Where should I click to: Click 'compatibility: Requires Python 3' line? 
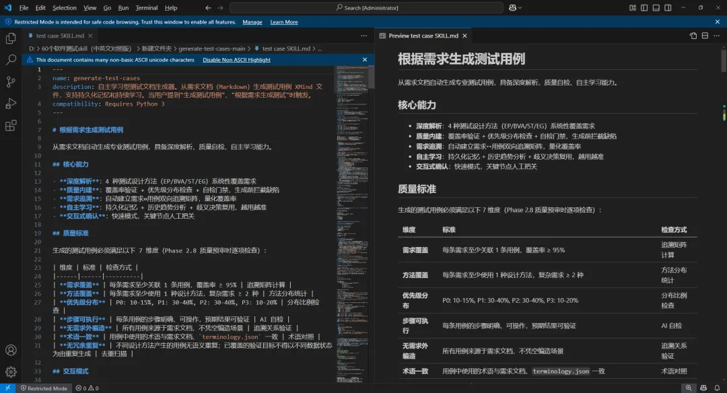pos(108,104)
